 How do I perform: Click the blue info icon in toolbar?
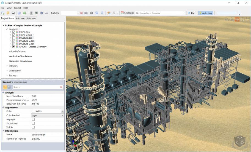pyautogui.click(x=19, y=13)
